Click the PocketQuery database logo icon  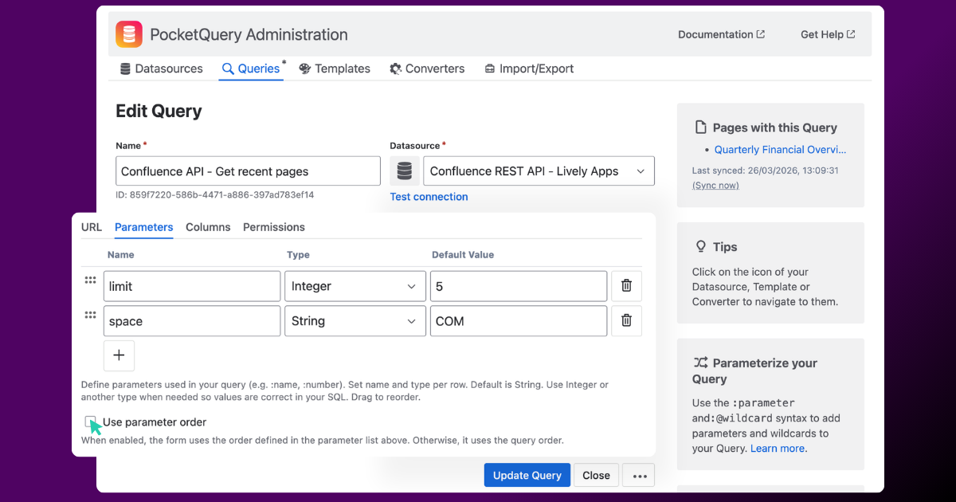click(x=128, y=34)
